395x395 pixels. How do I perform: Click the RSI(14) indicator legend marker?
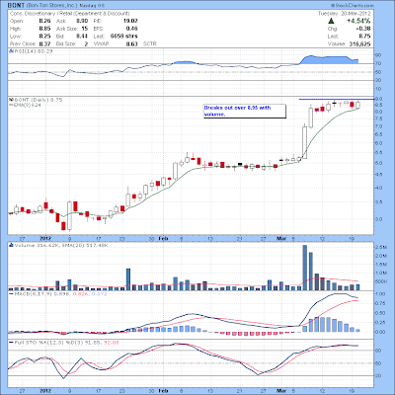coord(10,51)
